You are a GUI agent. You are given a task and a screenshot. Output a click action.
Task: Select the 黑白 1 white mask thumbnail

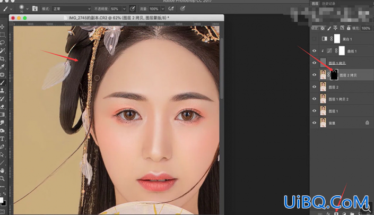click(337, 39)
